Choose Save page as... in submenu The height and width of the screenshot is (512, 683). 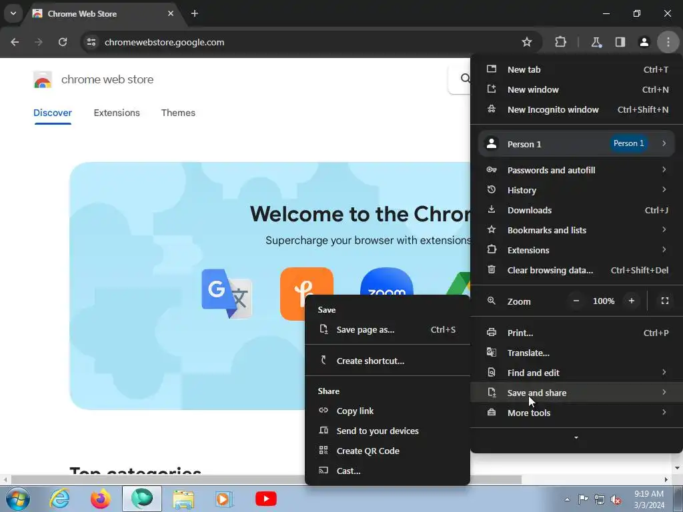click(388, 330)
